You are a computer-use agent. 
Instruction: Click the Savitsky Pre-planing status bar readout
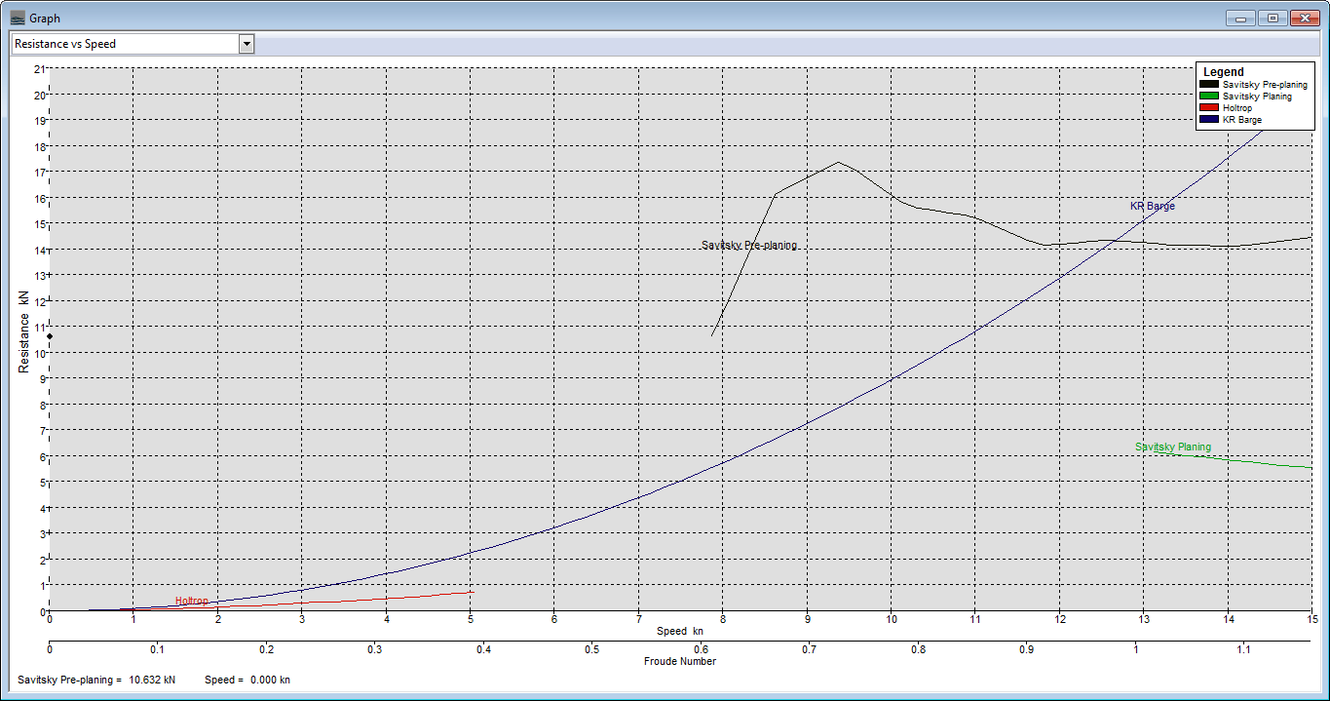96,680
